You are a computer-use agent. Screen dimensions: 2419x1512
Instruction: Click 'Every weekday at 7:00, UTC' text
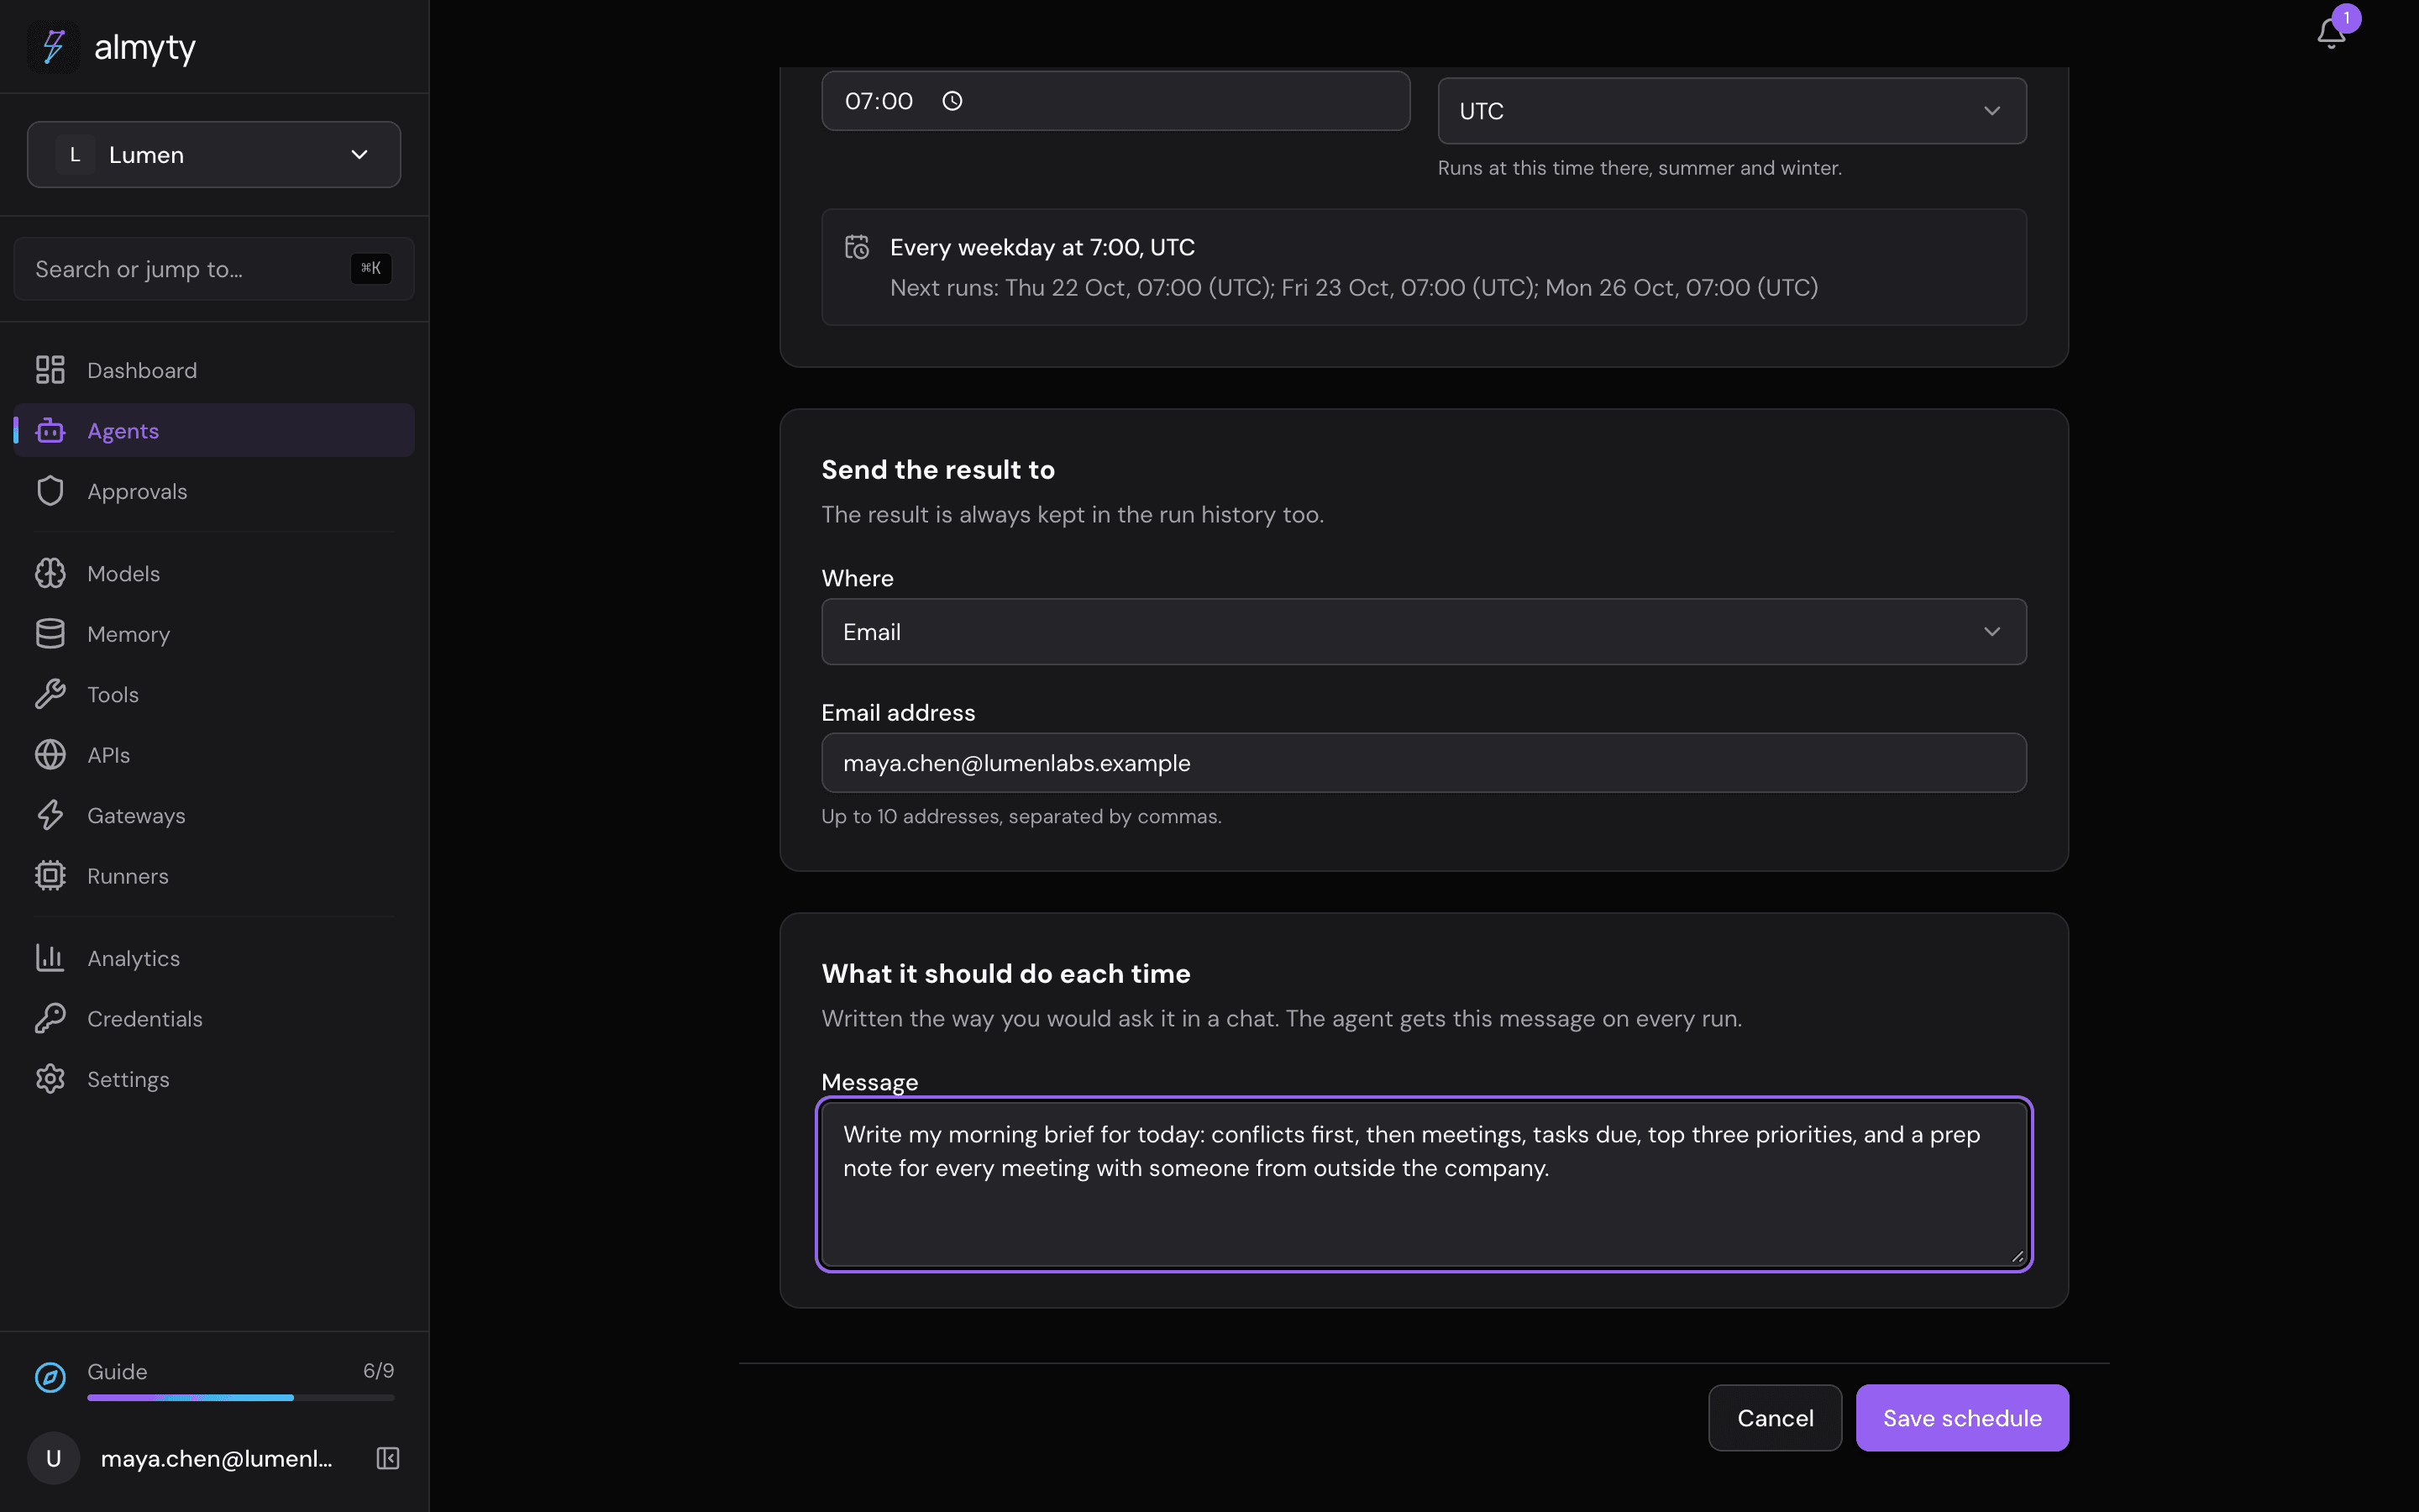click(1042, 247)
